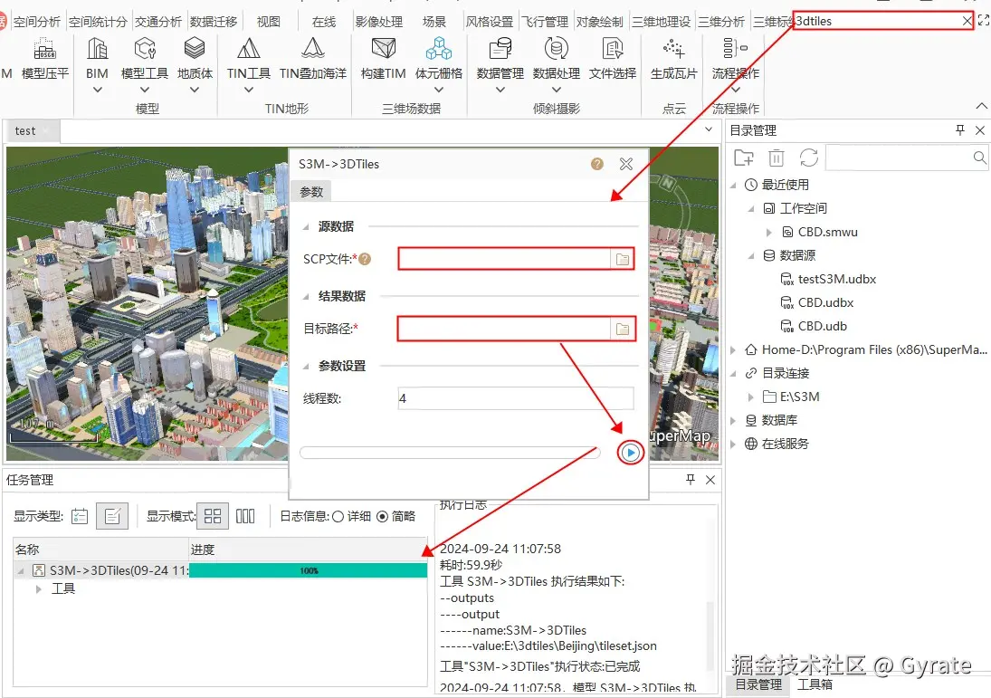The width and height of the screenshot is (991, 698).
Task: Click the run button in S3M->3DTiles dialog
Action: click(630, 452)
